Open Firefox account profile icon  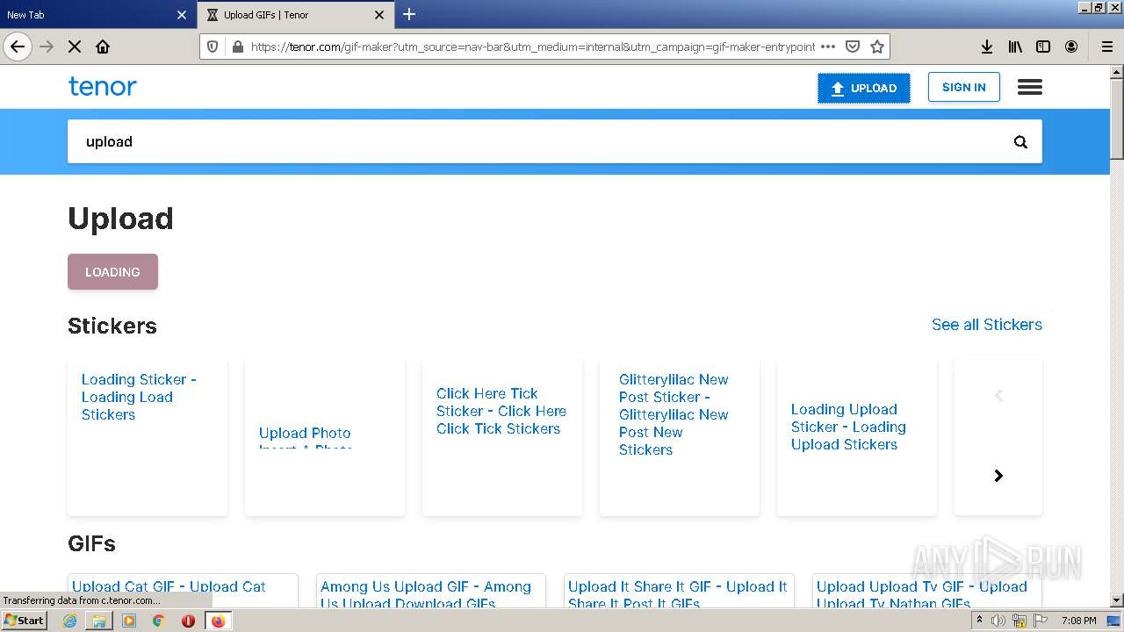[x=1071, y=47]
